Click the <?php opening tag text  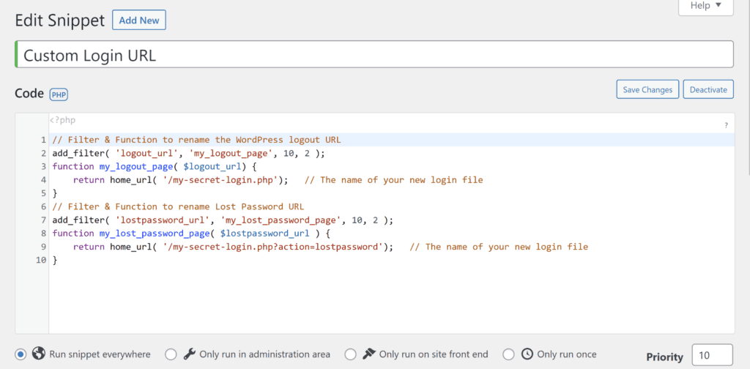[x=63, y=121]
